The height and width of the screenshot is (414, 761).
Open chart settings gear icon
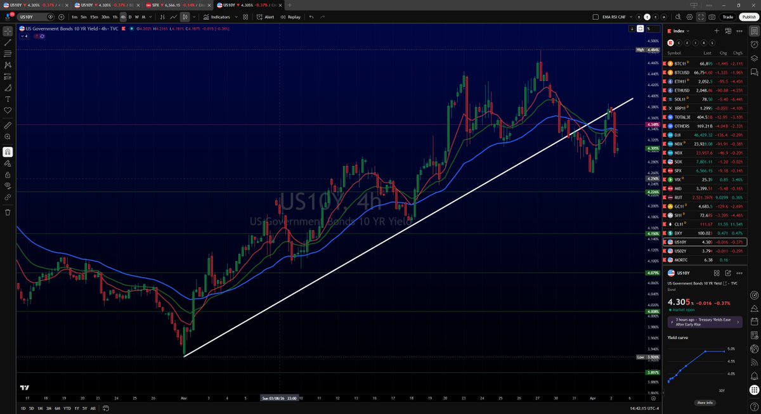point(689,17)
